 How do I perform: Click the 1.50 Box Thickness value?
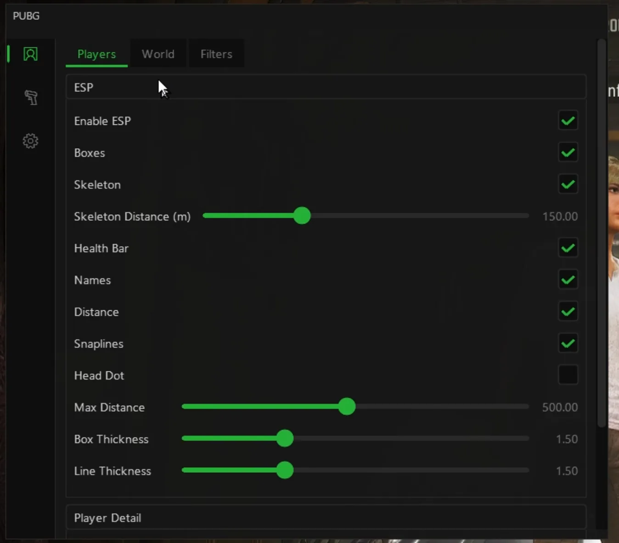567,439
